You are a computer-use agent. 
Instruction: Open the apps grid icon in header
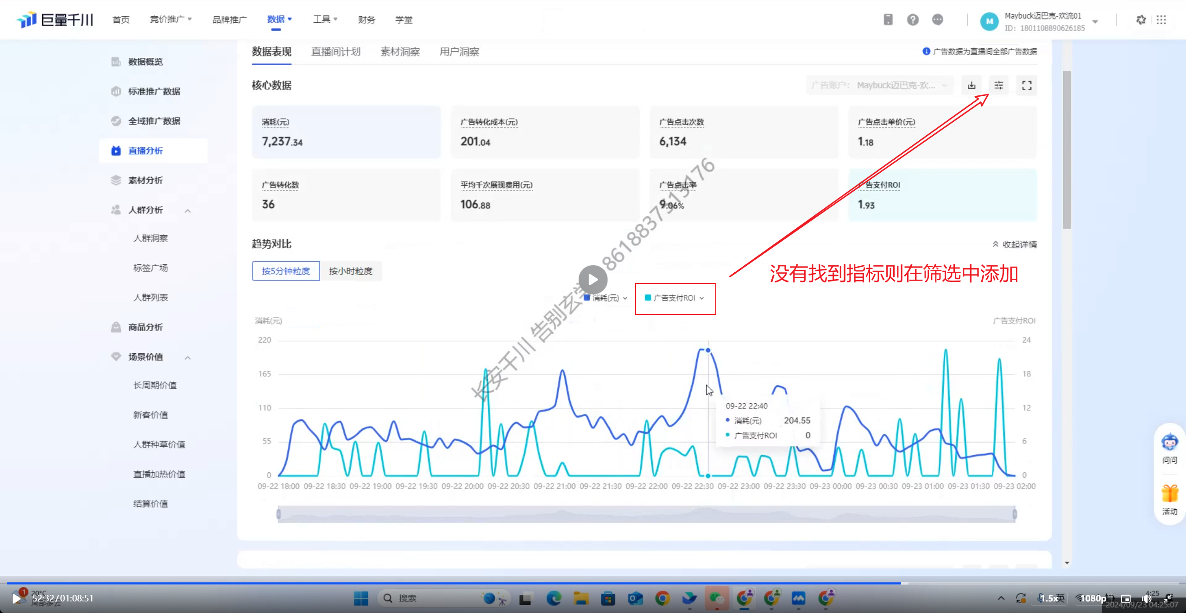[1161, 20]
